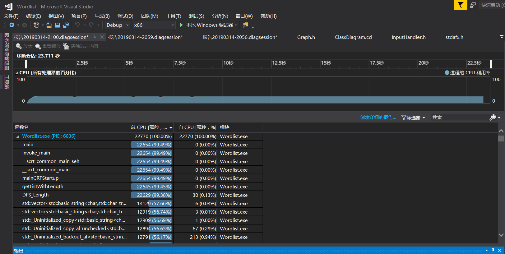Open the document tabs overflow dropdown
The image size is (505, 254).
click(502, 37)
